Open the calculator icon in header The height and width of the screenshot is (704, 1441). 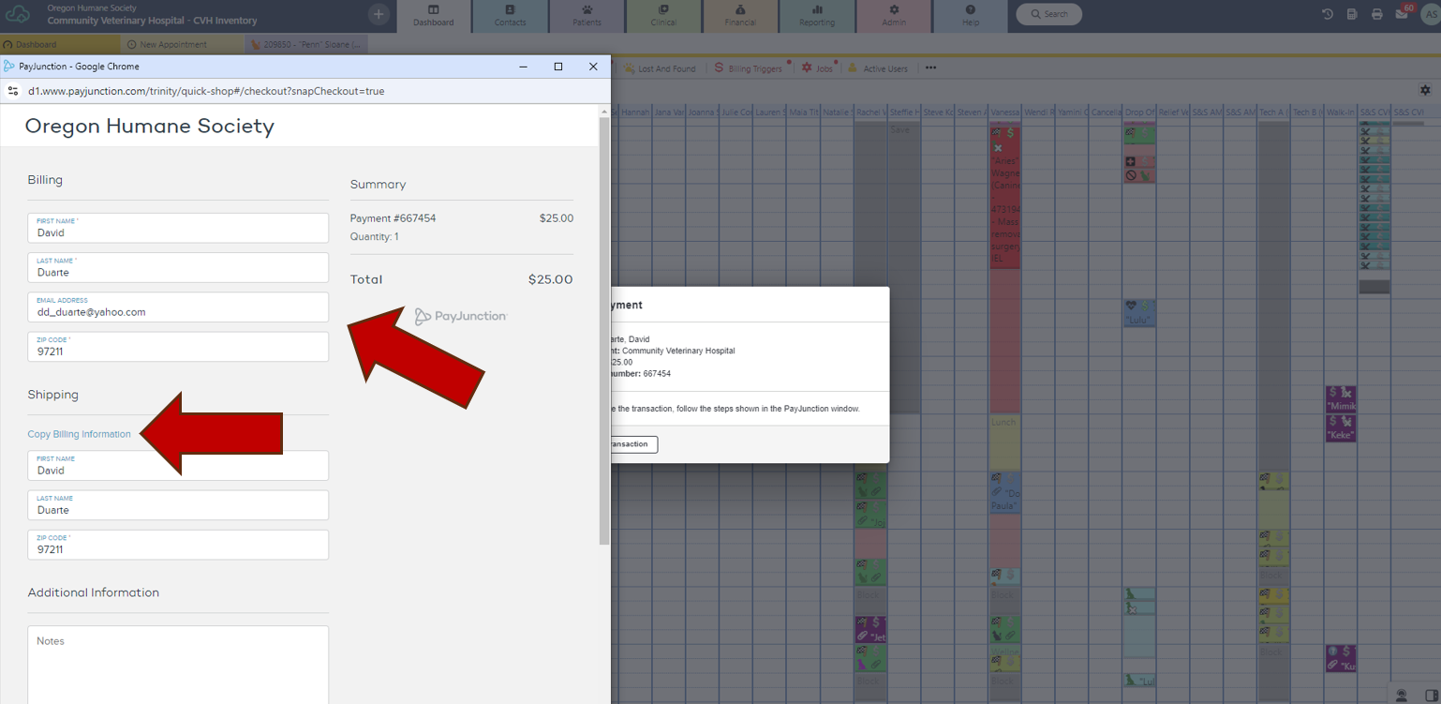pos(1352,14)
